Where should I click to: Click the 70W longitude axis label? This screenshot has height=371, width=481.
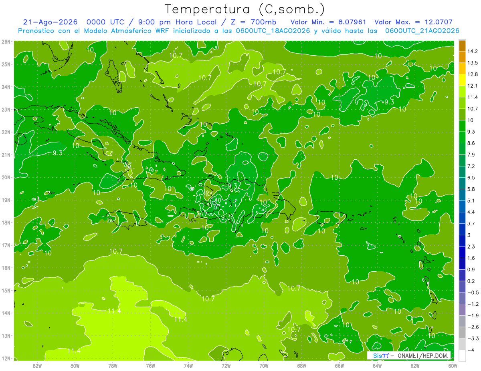click(x=264, y=365)
